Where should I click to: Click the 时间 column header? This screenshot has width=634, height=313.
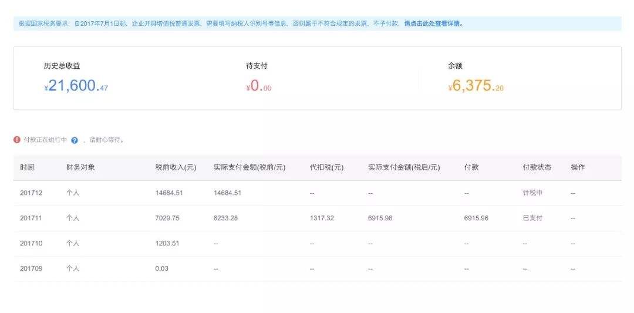click(x=27, y=167)
